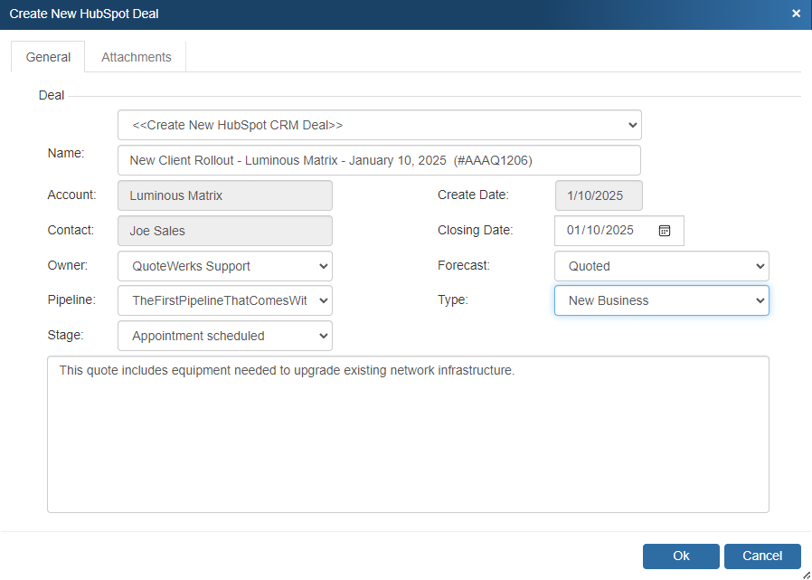The height and width of the screenshot is (580, 812).
Task: Open the Stage dropdown set to Appointment scheduled
Action: tap(225, 336)
